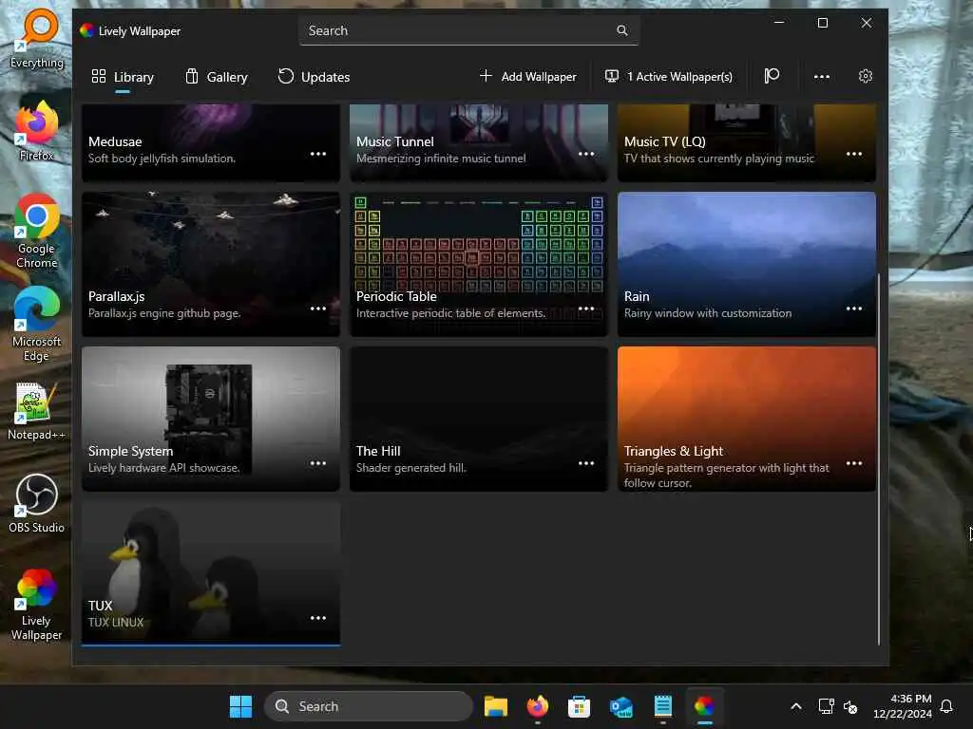
Task: Open options menu for Music Tunnel
Action: point(586,154)
